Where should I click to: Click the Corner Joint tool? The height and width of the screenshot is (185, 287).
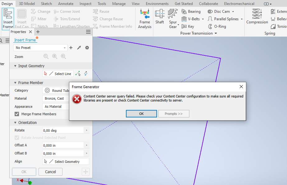(67, 12)
